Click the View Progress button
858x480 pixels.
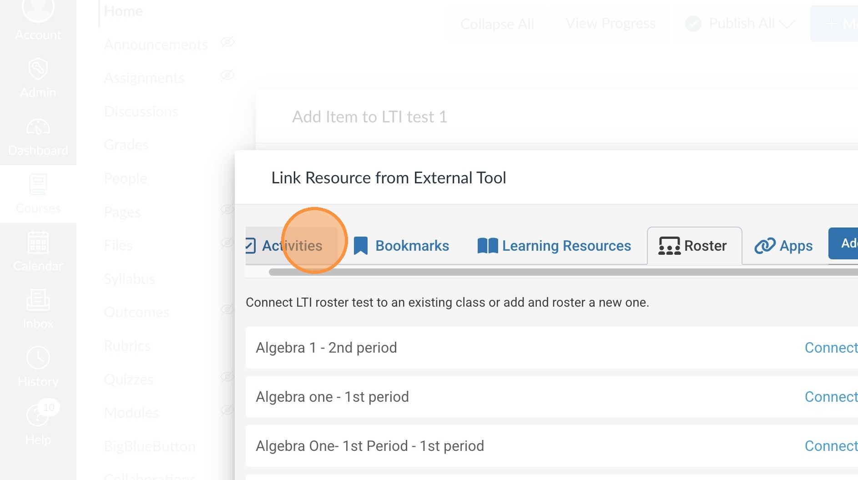point(610,24)
